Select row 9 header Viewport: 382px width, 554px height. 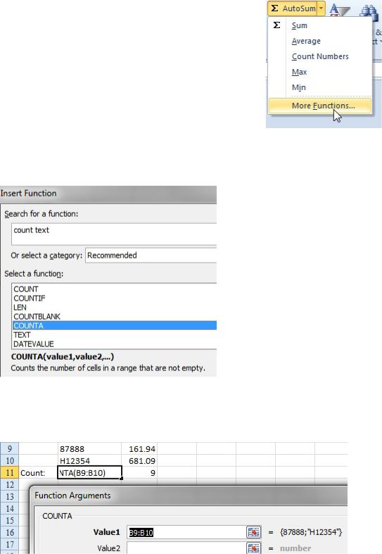tap(9, 449)
